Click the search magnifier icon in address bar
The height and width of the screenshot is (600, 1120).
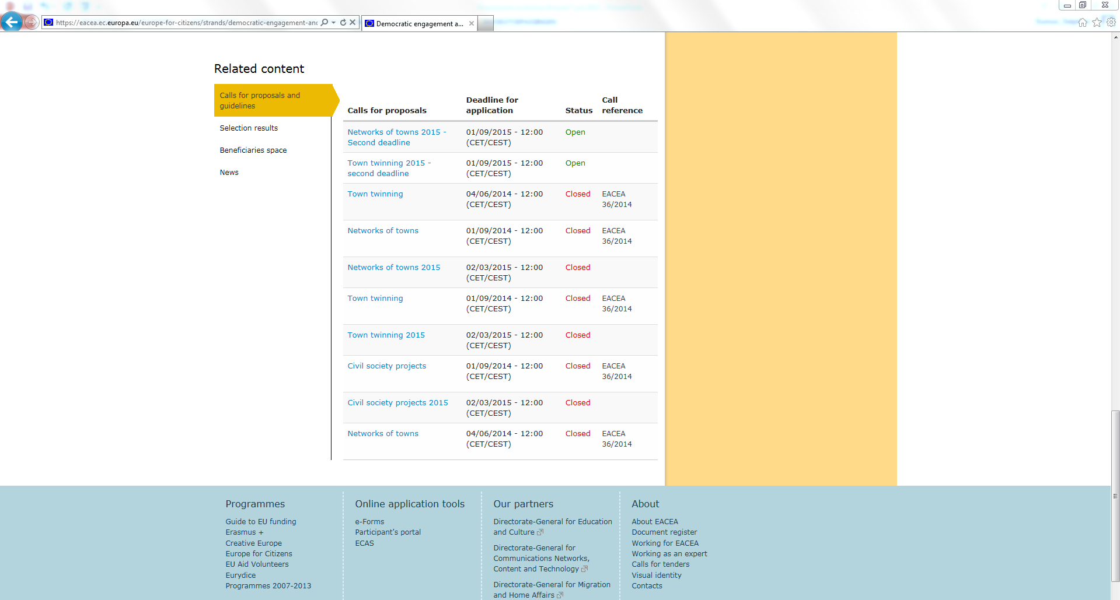(325, 23)
